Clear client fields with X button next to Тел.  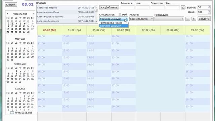(183, 7)
